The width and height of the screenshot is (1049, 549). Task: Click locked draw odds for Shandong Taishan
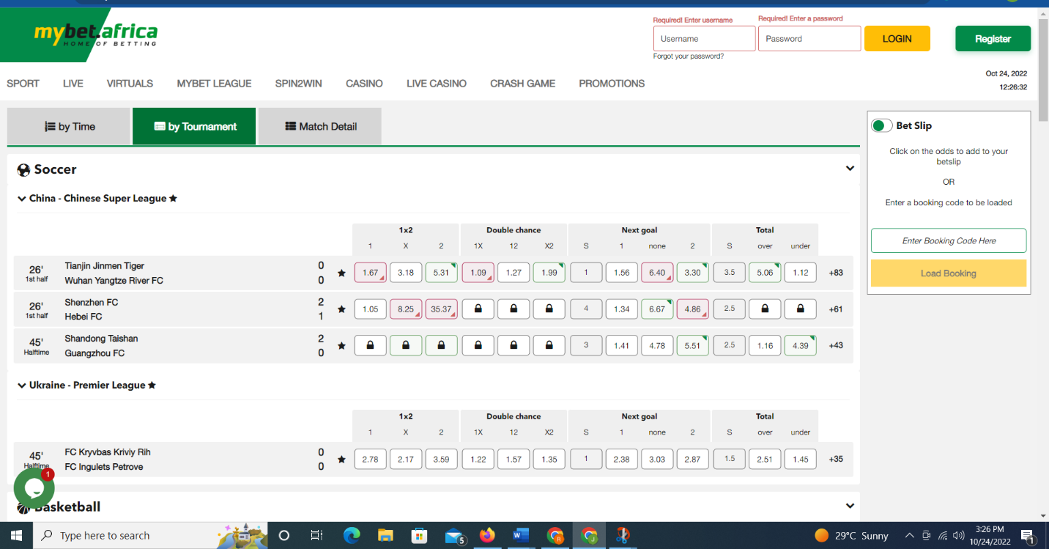pos(406,345)
